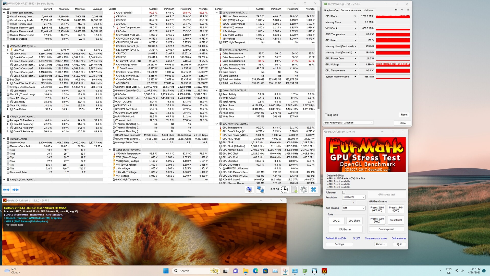The width and height of the screenshot is (490, 276).
Task: Click HWiNFO taskbar icon
Action: (x=314, y=271)
